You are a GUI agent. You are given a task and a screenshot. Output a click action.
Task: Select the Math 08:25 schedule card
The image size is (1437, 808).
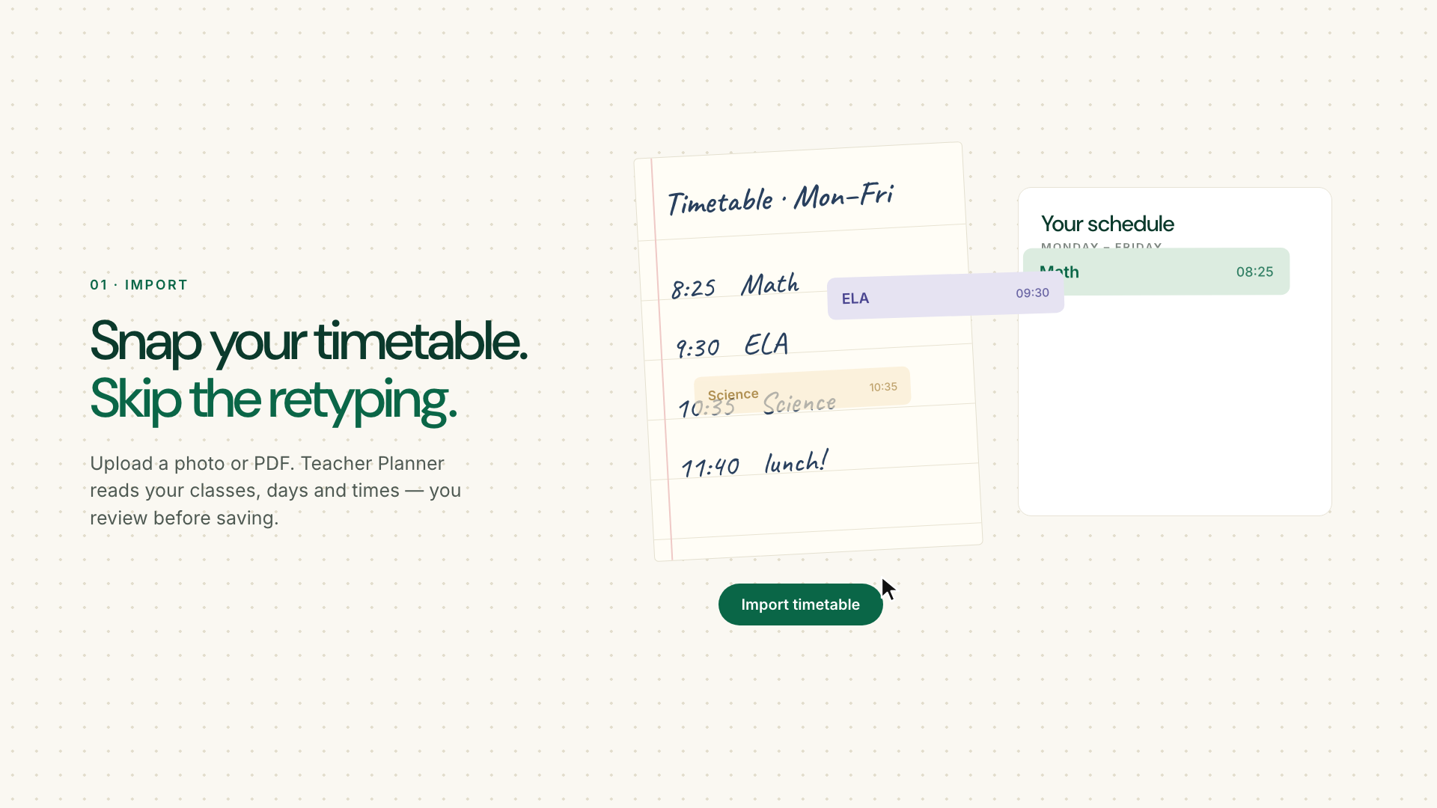click(1156, 272)
